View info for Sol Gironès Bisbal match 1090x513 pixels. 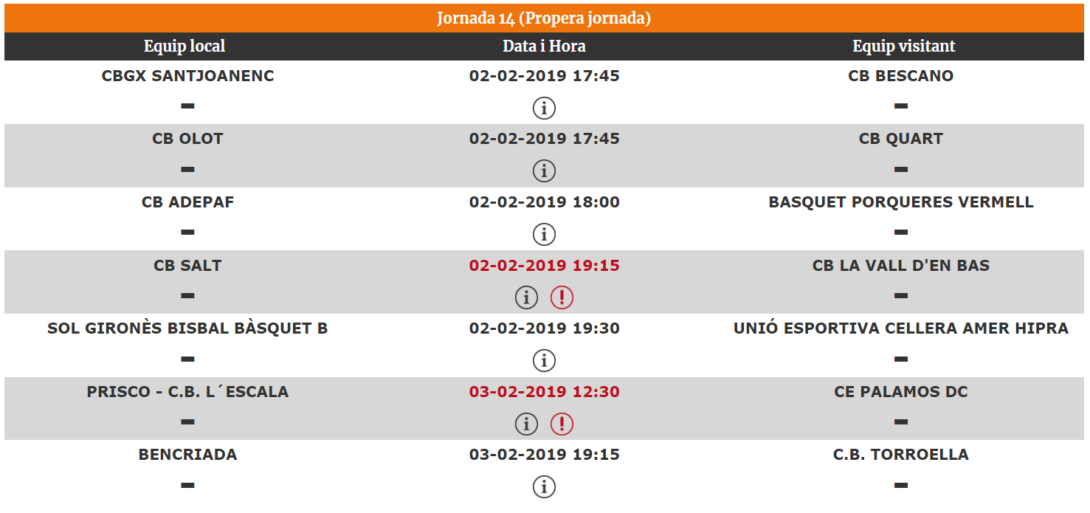(x=544, y=361)
